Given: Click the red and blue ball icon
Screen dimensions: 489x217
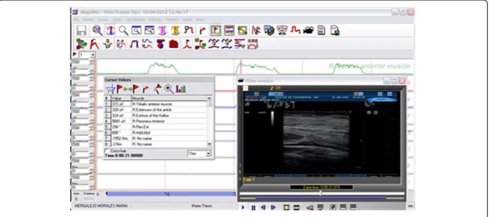Looking at the screenshot, I should click(x=161, y=44).
